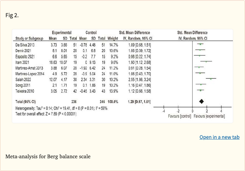Click the Heterogeneity statistics line
The image size is (245, 171).
pos(62,108)
